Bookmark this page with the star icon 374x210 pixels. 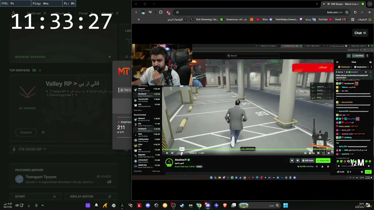(177, 12)
